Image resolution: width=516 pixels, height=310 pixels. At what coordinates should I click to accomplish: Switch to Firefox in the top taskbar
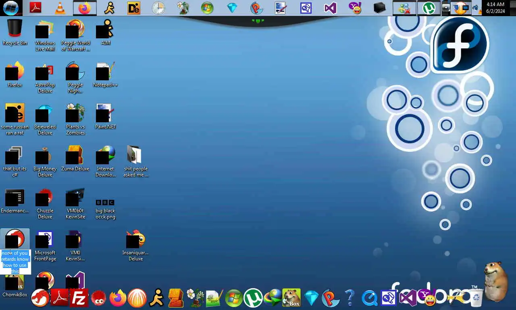(85, 8)
